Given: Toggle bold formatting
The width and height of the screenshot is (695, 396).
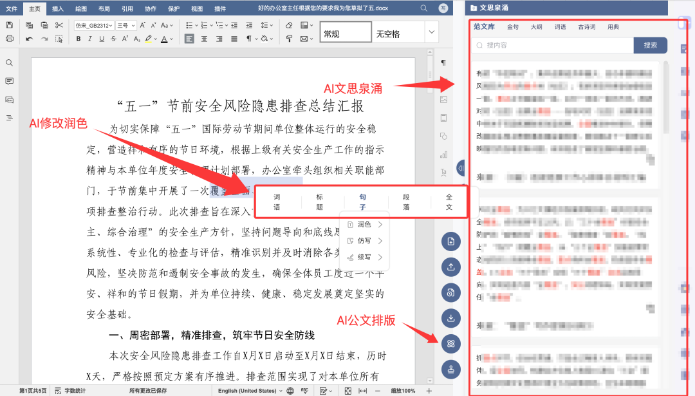Looking at the screenshot, I should point(79,39).
